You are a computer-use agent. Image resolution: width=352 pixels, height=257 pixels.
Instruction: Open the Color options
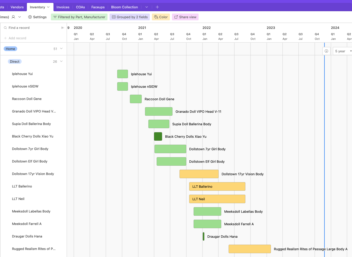click(161, 17)
